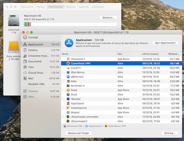Image resolution: width=184 pixels, height=141 pixels.
Task: Click Mostra nel Finder button
Action: 78,133
